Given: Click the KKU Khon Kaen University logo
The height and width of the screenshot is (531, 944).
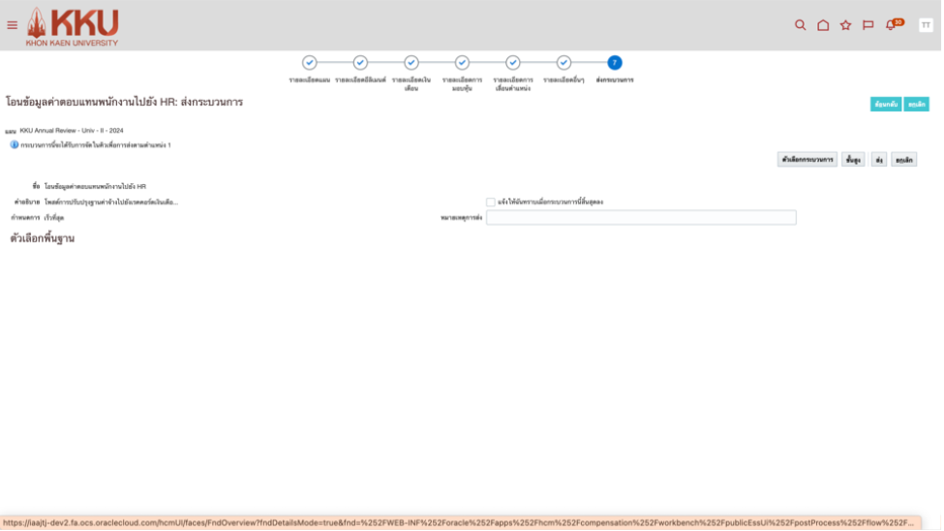Looking at the screenshot, I should 73,26.
